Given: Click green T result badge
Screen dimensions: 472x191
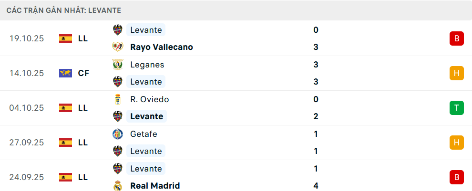Looking at the screenshot, I should coord(456,108).
